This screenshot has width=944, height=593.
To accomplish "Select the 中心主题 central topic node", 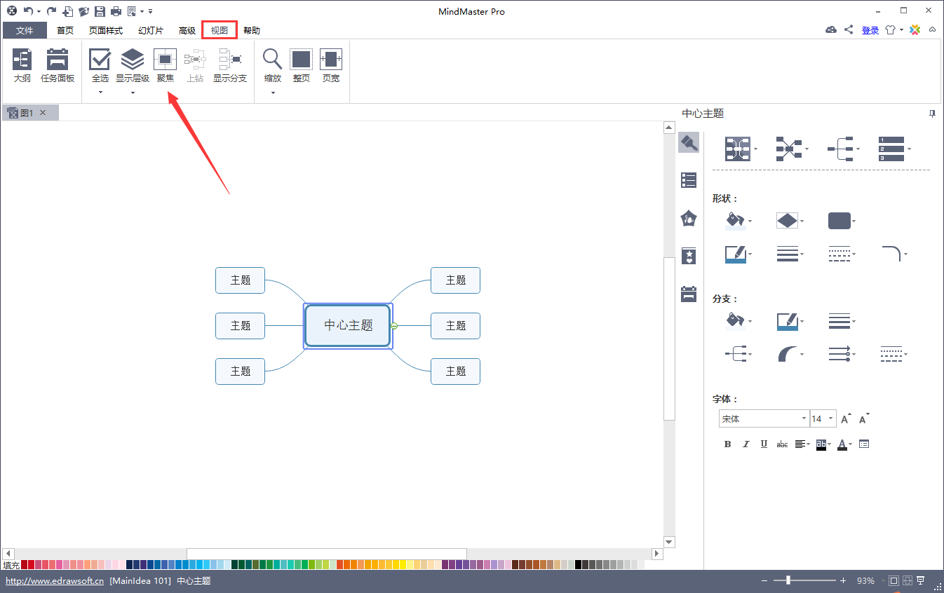I will pos(348,325).
